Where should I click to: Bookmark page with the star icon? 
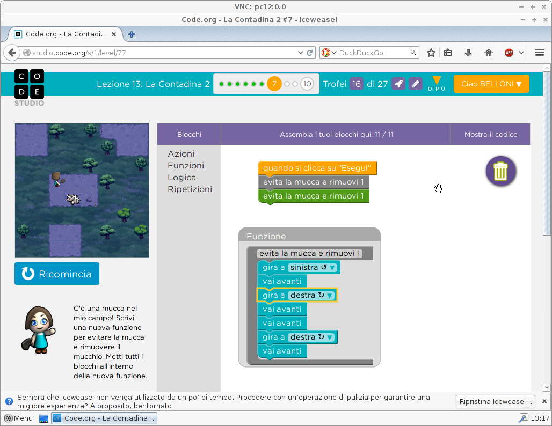point(431,53)
